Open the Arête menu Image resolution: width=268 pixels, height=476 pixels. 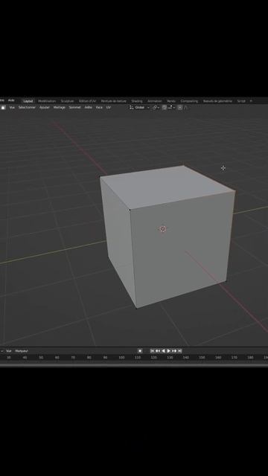[88, 107]
